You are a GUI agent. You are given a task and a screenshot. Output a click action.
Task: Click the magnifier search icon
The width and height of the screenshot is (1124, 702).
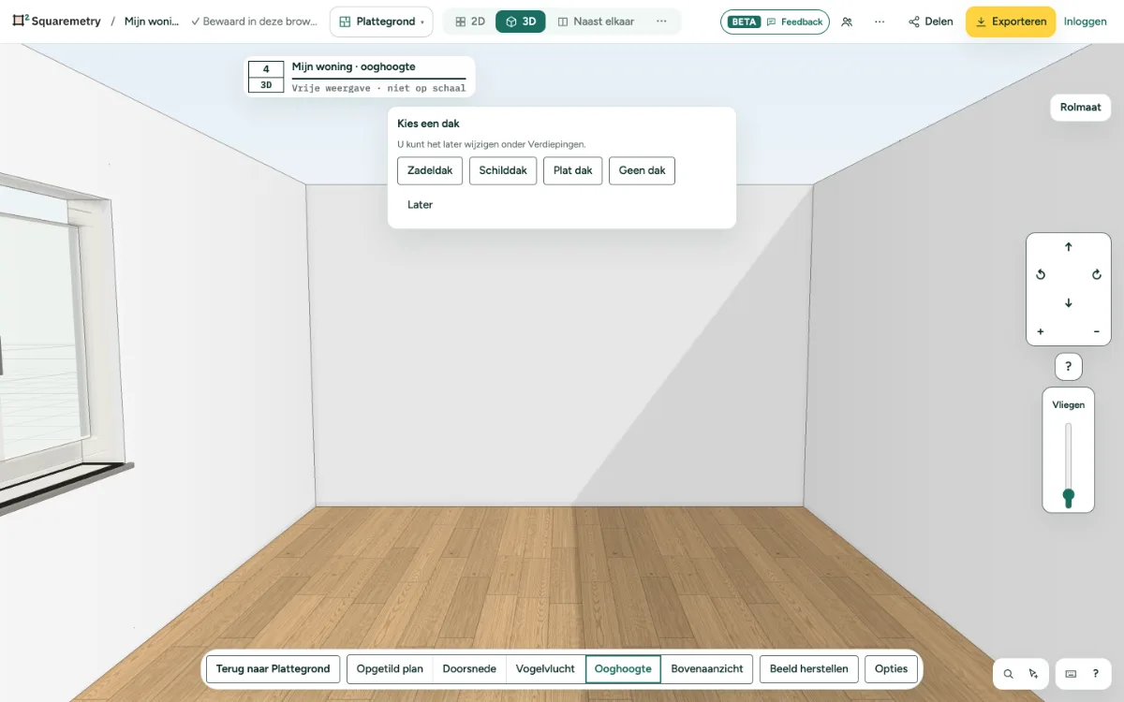[x=1009, y=673]
